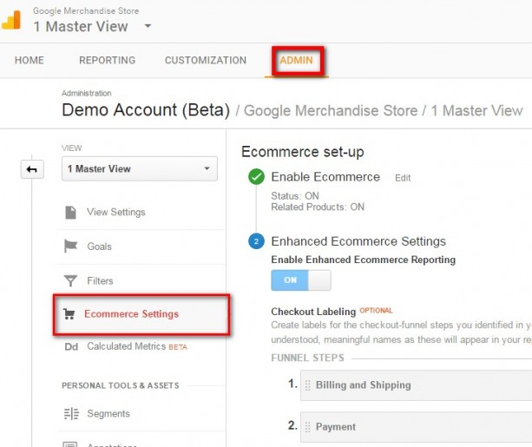This screenshot has width=532, height=447.
Task: Click the Filters funnel icon
Action: 70,280
